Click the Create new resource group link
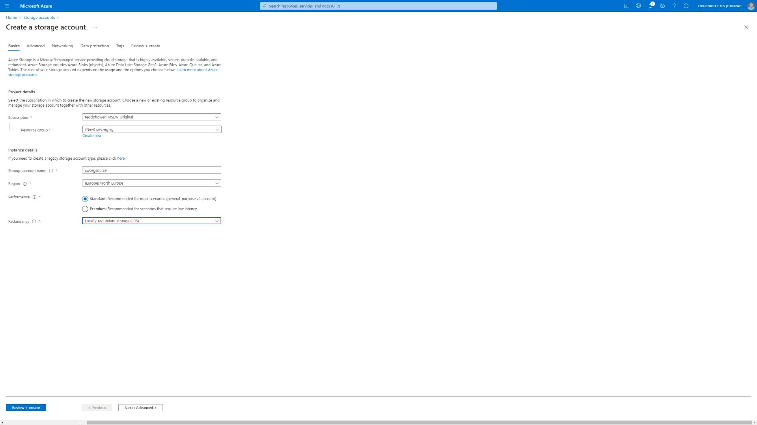757x425 pixels. point(91,135)
